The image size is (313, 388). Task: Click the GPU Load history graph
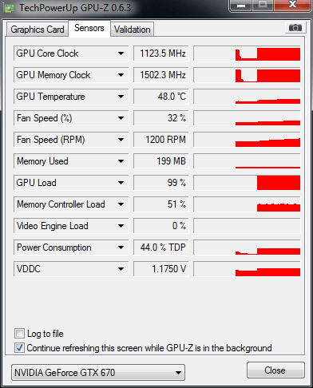(247, 183)
